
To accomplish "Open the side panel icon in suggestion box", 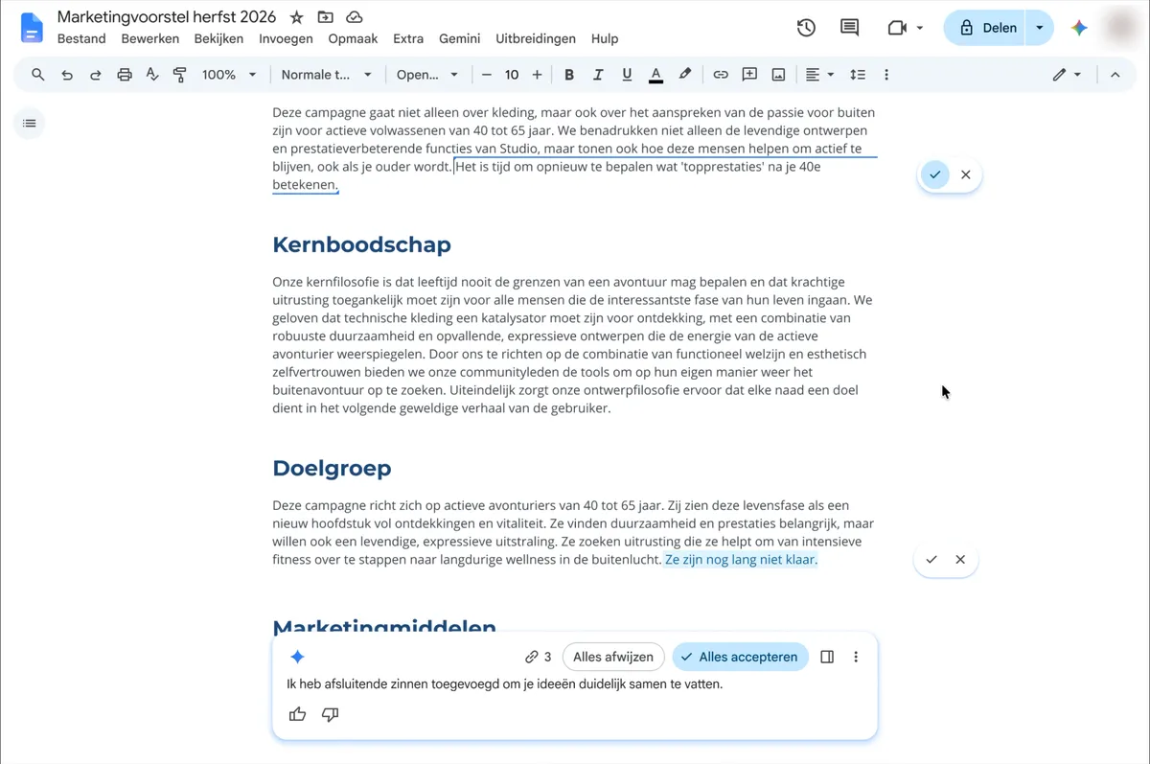I will [x=827, y=657].
